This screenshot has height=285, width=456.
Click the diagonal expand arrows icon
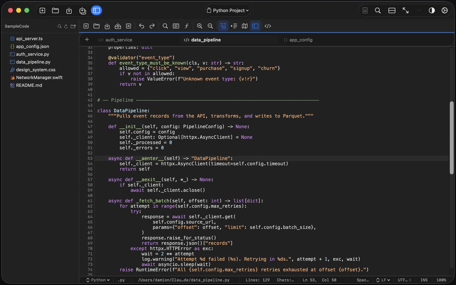[x=406, y=11]
